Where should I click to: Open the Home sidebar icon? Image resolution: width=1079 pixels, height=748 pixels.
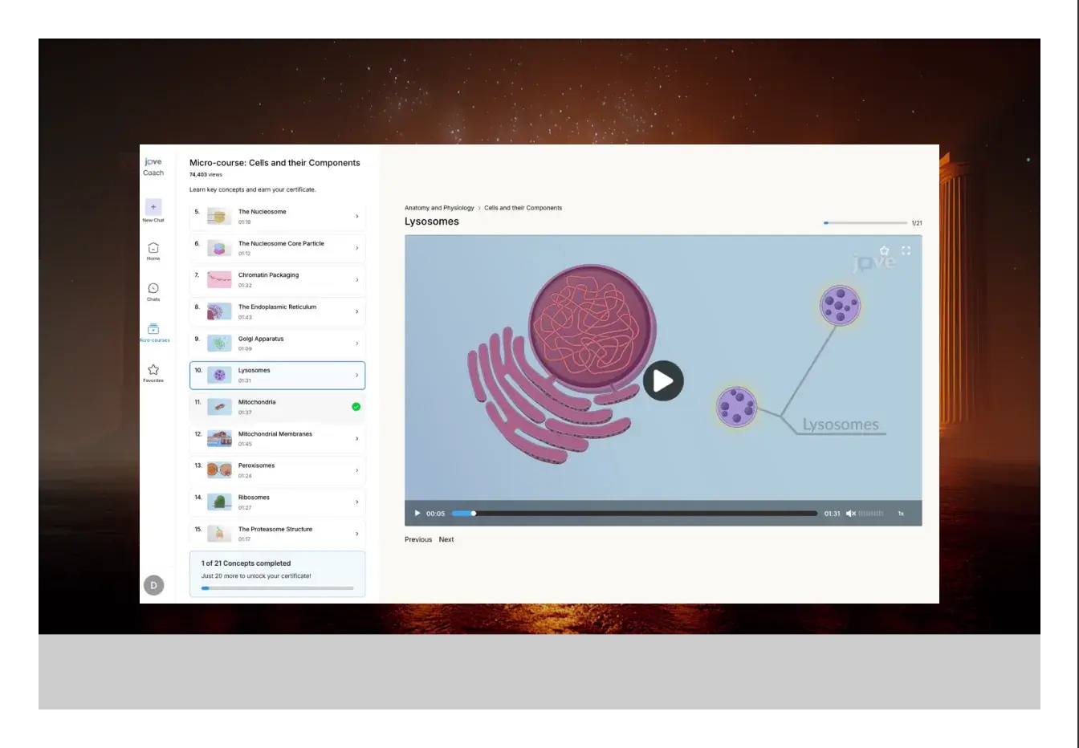pos(153,248)
